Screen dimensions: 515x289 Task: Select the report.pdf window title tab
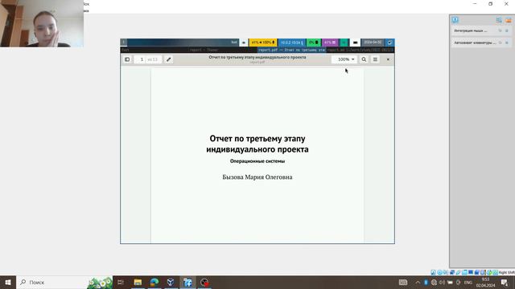point(291,50)
